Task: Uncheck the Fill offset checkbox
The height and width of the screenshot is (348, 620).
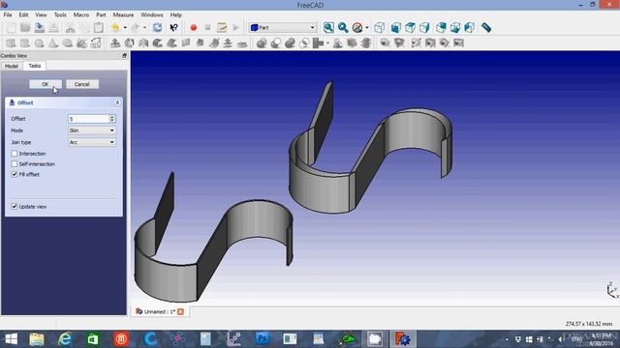Action: 15,174
